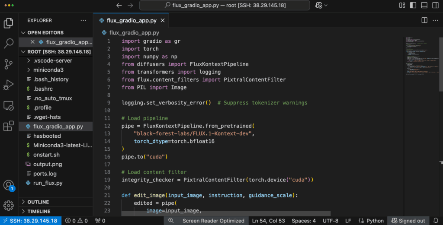The image size is (443, 225).
Task: Open notifications bell in status bar
Action: tap(436, 221)
